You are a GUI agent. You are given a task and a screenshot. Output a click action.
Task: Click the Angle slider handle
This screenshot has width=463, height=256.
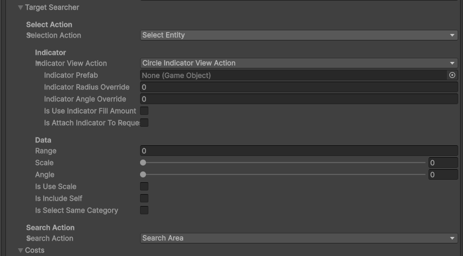143,174
